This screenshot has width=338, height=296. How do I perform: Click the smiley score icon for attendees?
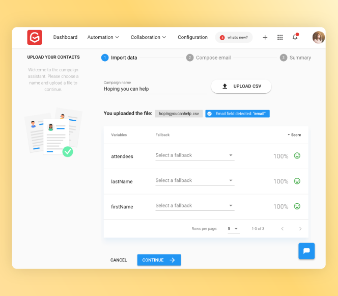(x=297, y=155)
